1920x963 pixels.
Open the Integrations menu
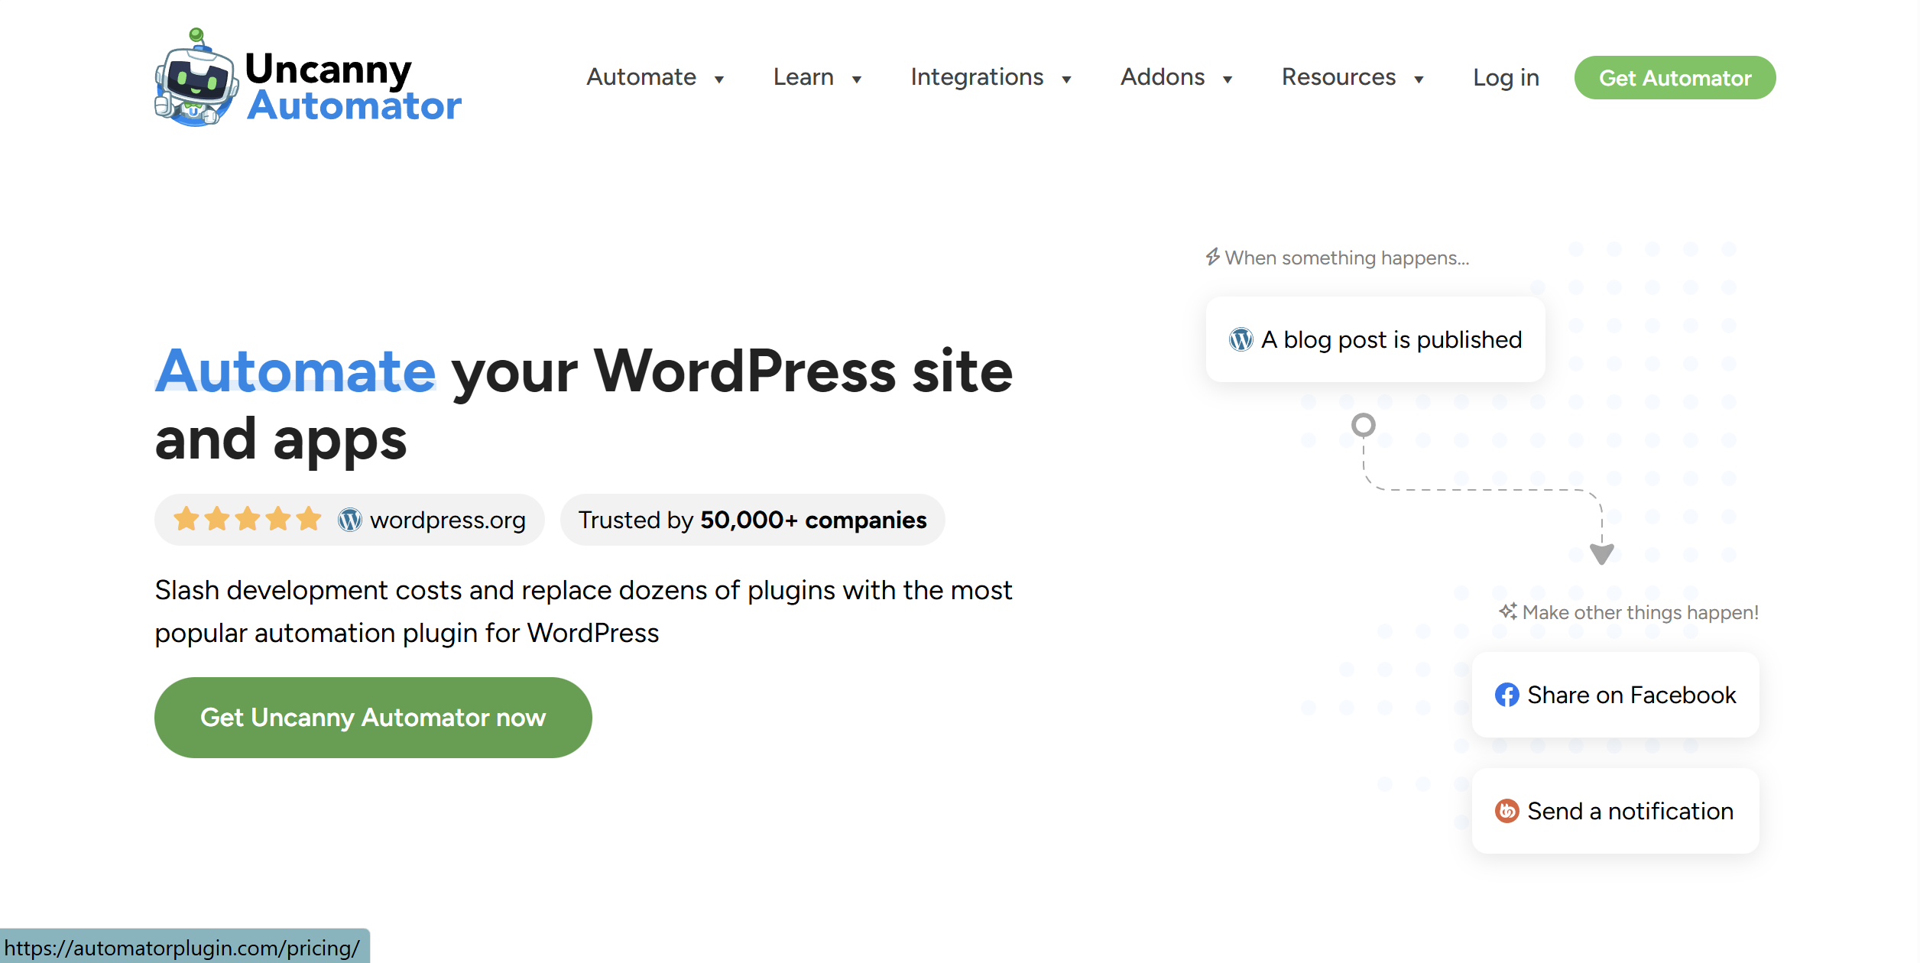[977, 77]
